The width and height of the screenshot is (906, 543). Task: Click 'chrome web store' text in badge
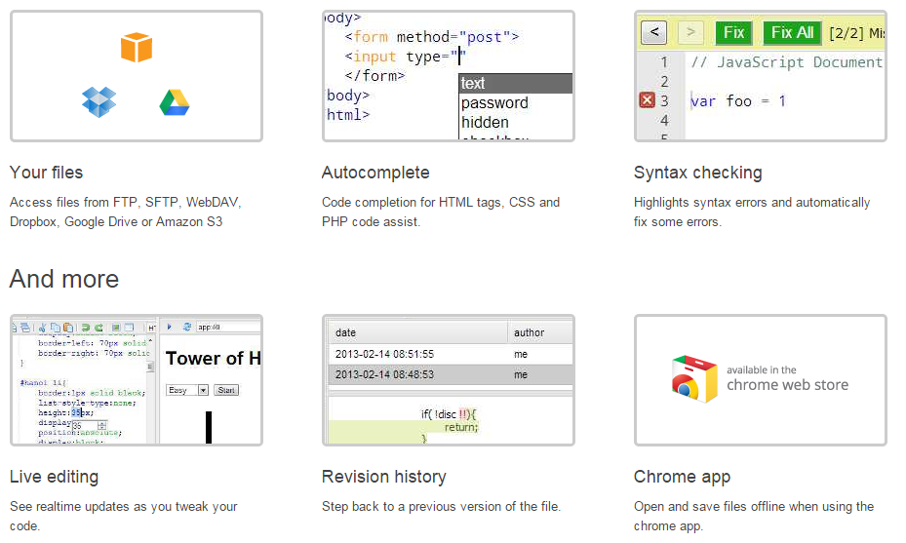click(788, 385)
